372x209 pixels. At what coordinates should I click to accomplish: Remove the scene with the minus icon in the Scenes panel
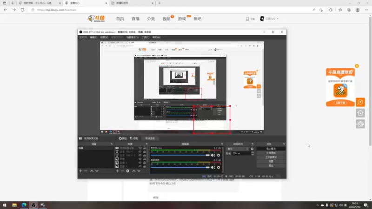(x=86, y=171)
